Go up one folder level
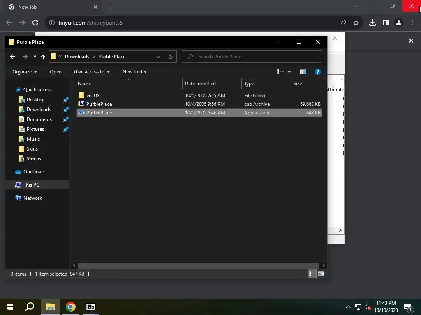The width and height of the screenshot is (421, 315). 43,57
